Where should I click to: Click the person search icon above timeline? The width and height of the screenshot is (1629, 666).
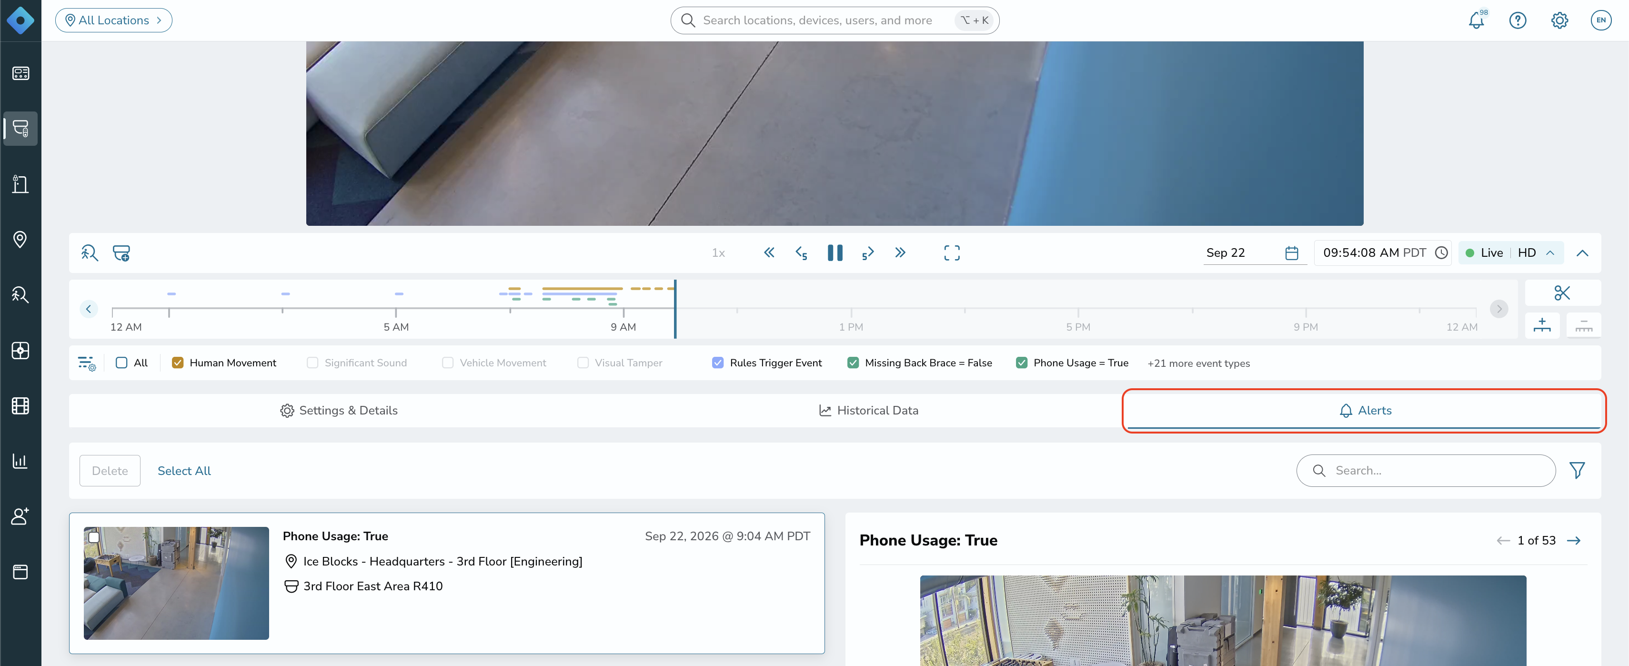[x=89, y=253]
